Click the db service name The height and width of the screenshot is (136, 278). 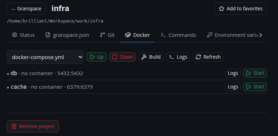[14, 73]
